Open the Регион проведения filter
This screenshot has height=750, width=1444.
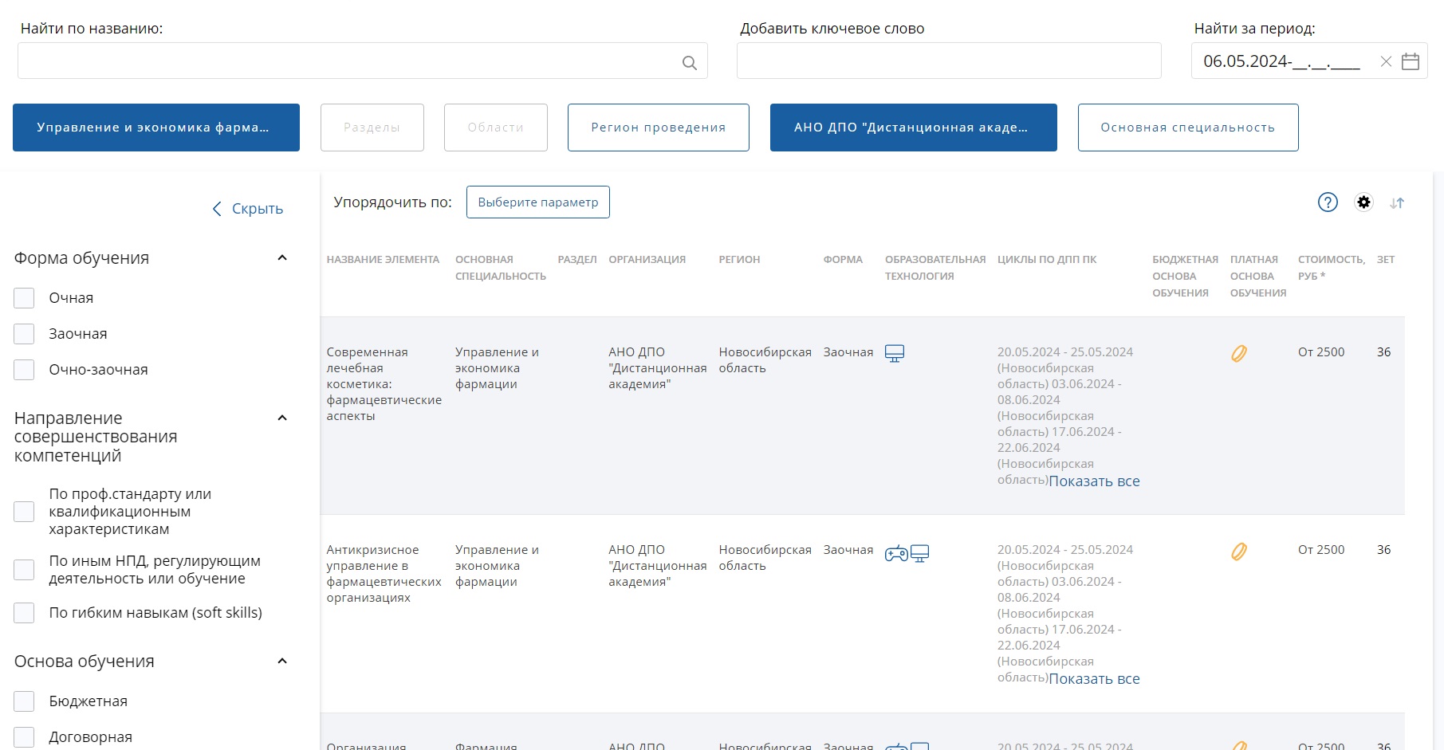(658, 128)
